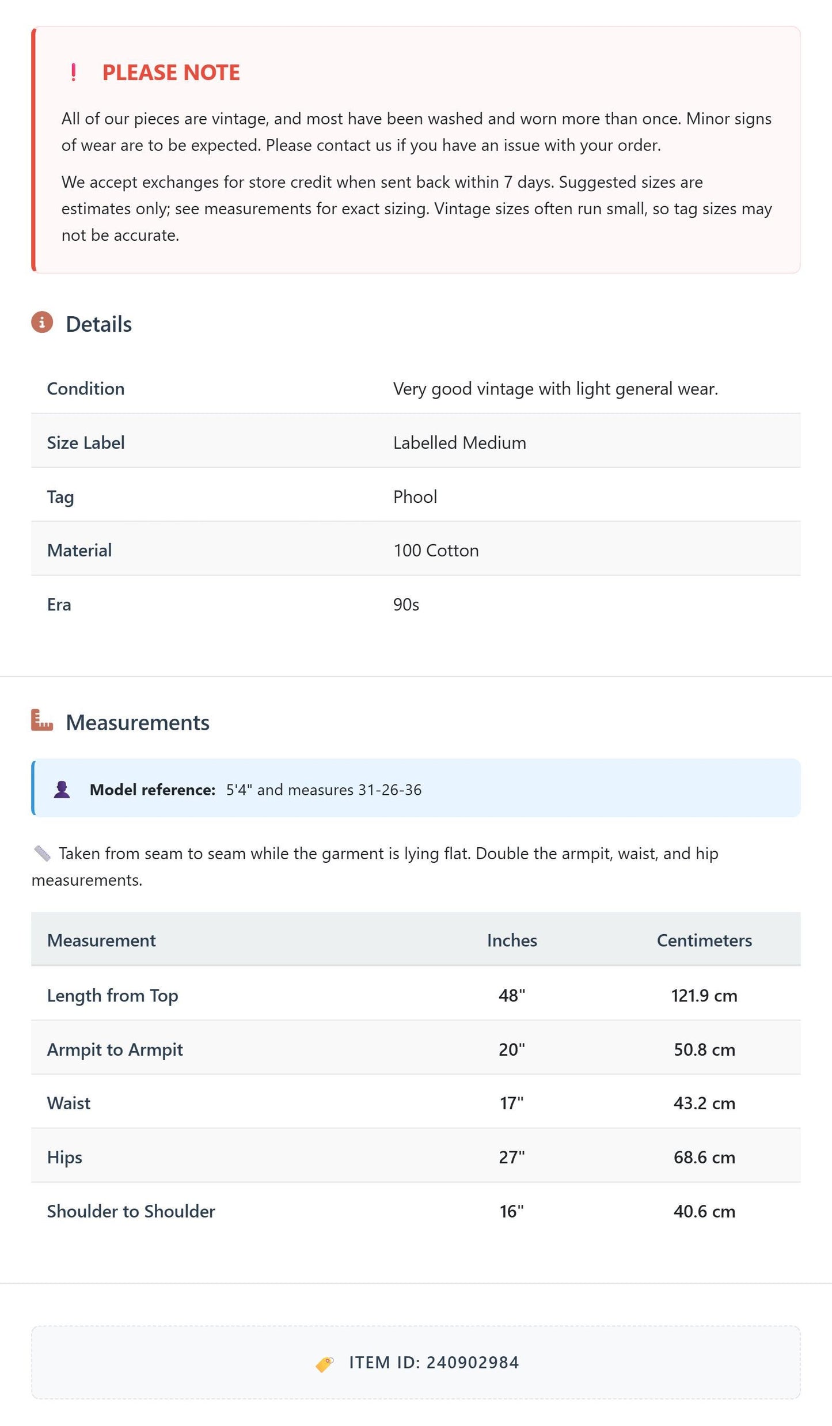Click the Inches column header
Image resolution: width=832 pixels, height=1426 pixels.
[x=512, y=940]
